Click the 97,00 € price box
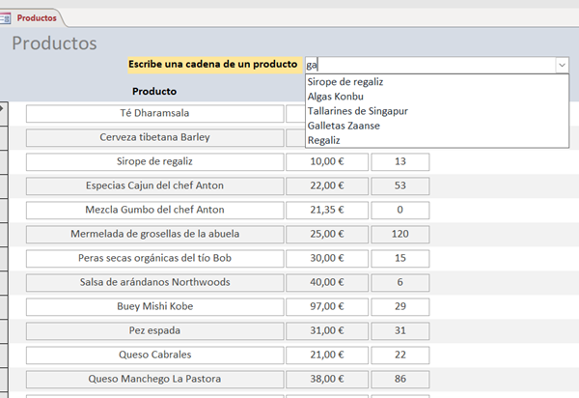This screenshot has height=398, width=579. (x=327, y=306)
